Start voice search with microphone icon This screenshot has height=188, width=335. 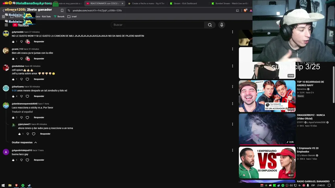(222, 25)
